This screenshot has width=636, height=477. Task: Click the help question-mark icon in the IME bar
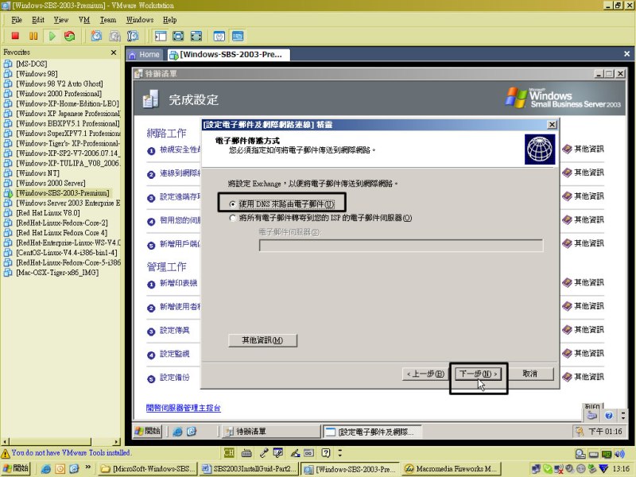[x=326, y=452]
